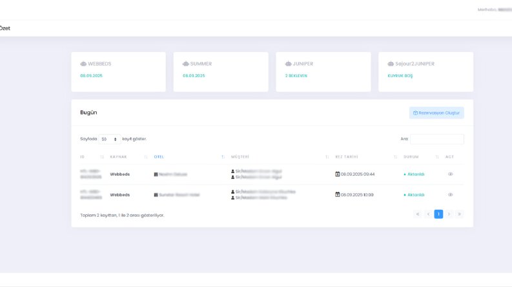Click Aktarıldı status in first row
This screenshot has width=512, height=287.
click(x=414, y=174)
